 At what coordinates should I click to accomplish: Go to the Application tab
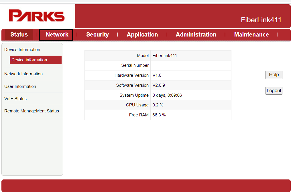point(142,35)
